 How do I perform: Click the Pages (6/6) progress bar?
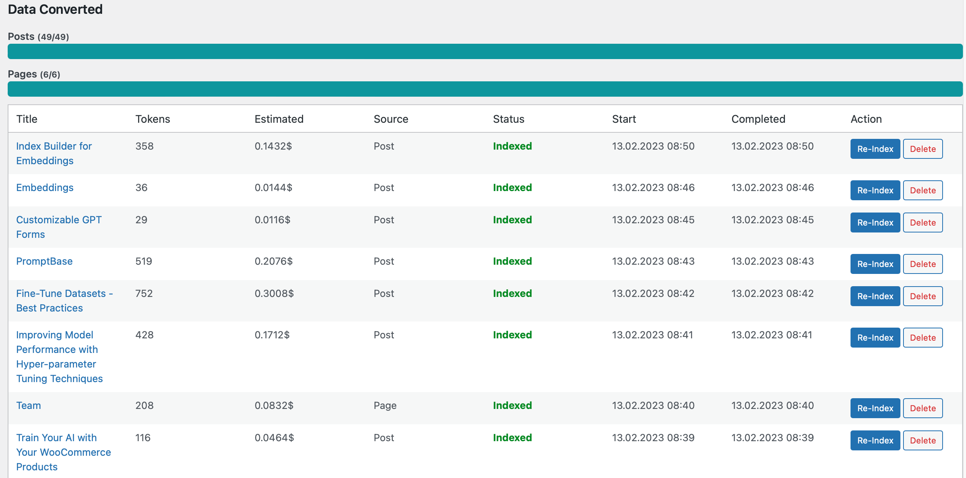pyautogui.click(x=485, y=89)
